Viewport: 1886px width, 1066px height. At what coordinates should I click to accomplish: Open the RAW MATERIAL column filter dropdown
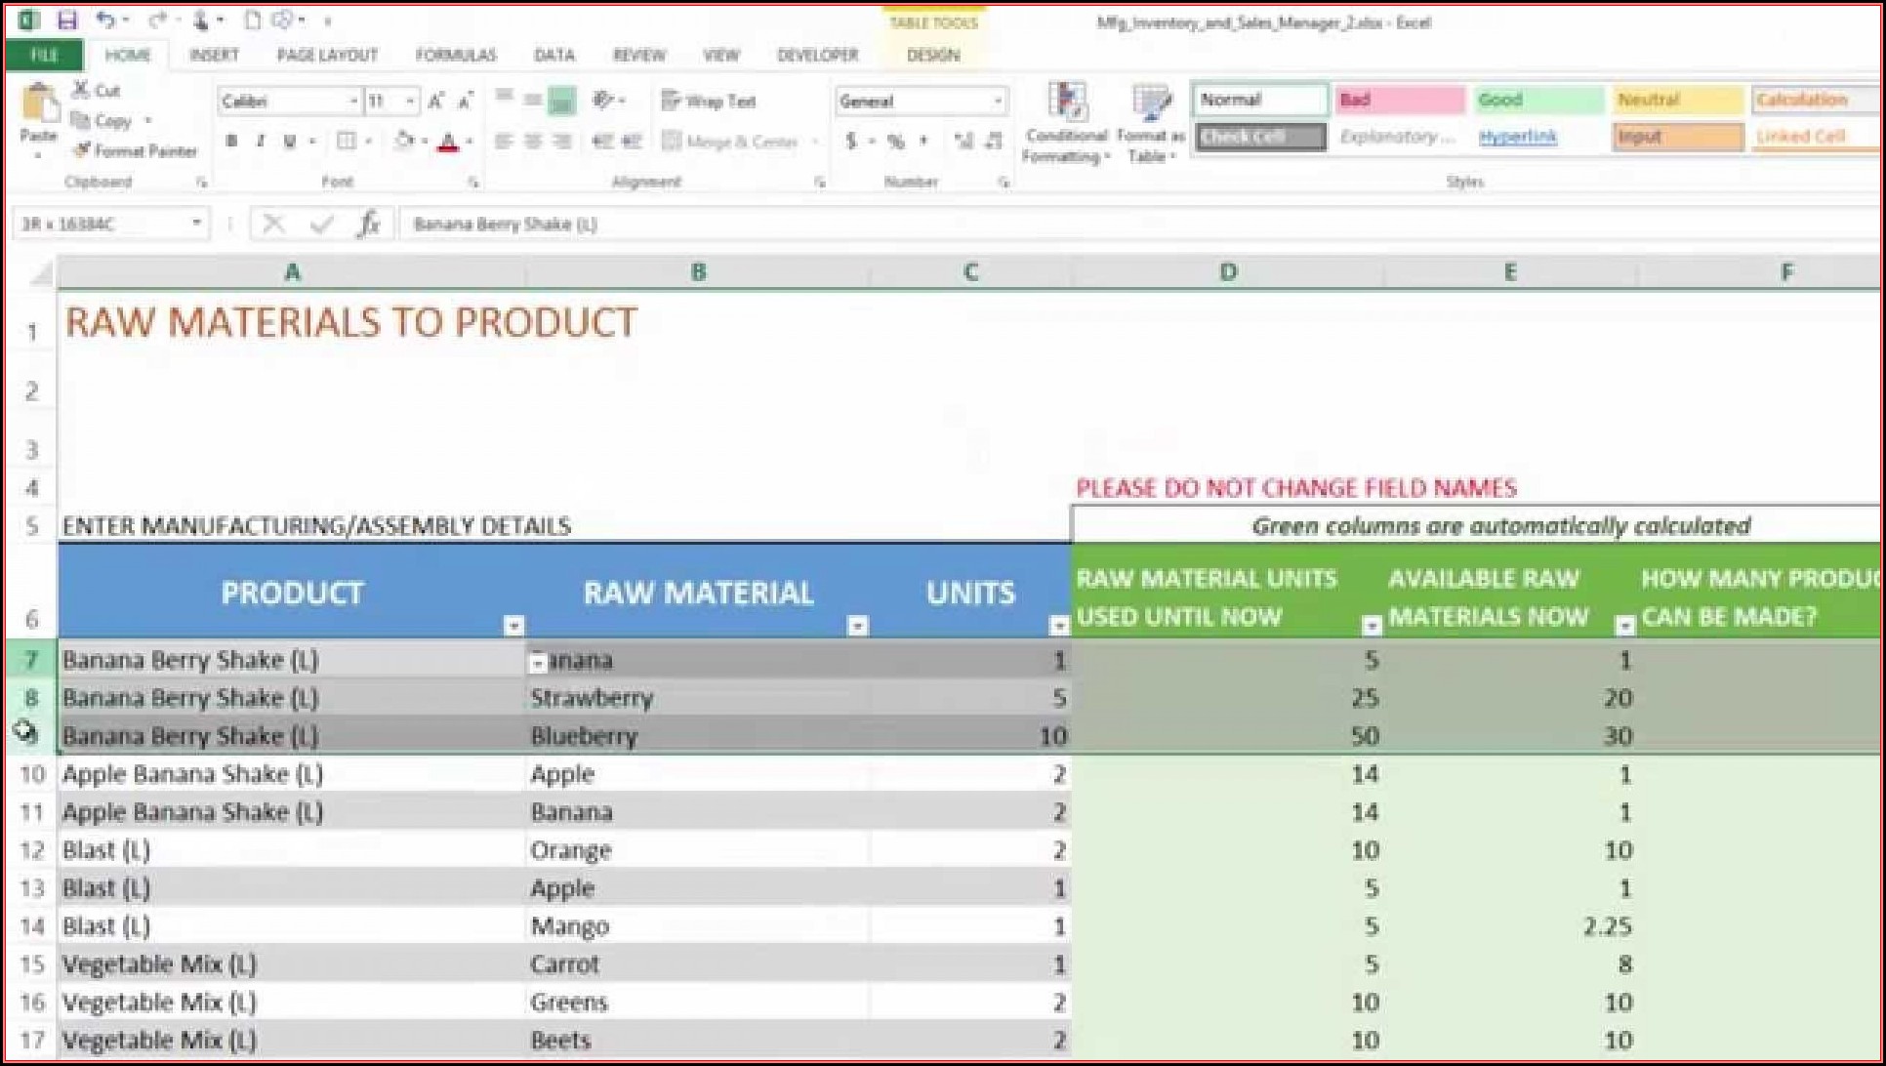pyautogui.click(x=857, y=626)
